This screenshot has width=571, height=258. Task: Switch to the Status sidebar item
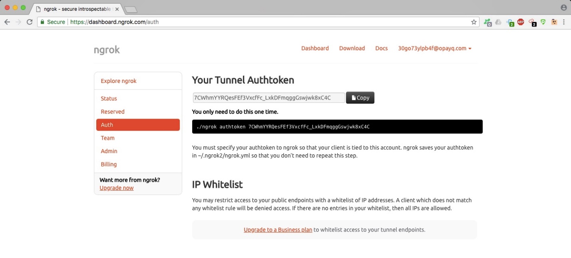click(109, 98)
